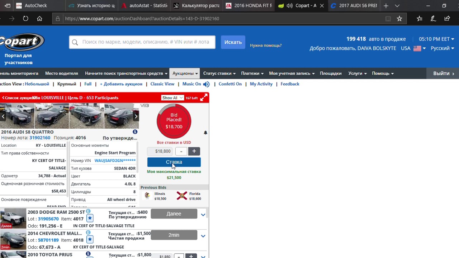Set auction view to Full
The width and height of the screenshot is (459, 258).
click(88, 84)
